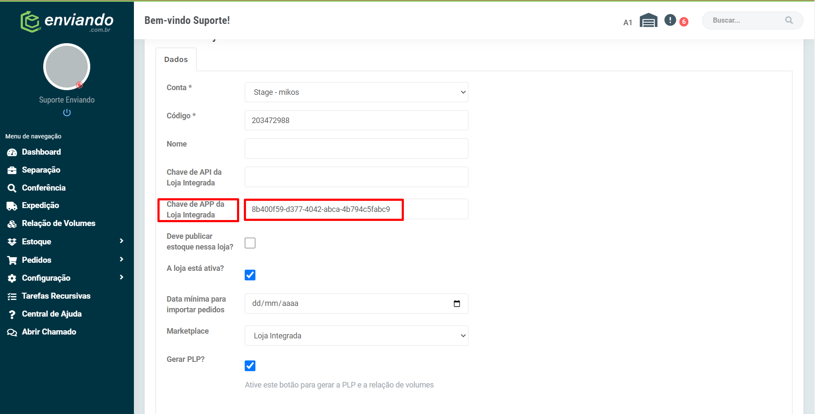Click the A1 label in header

pyautogui.click(x=628, y=23)
